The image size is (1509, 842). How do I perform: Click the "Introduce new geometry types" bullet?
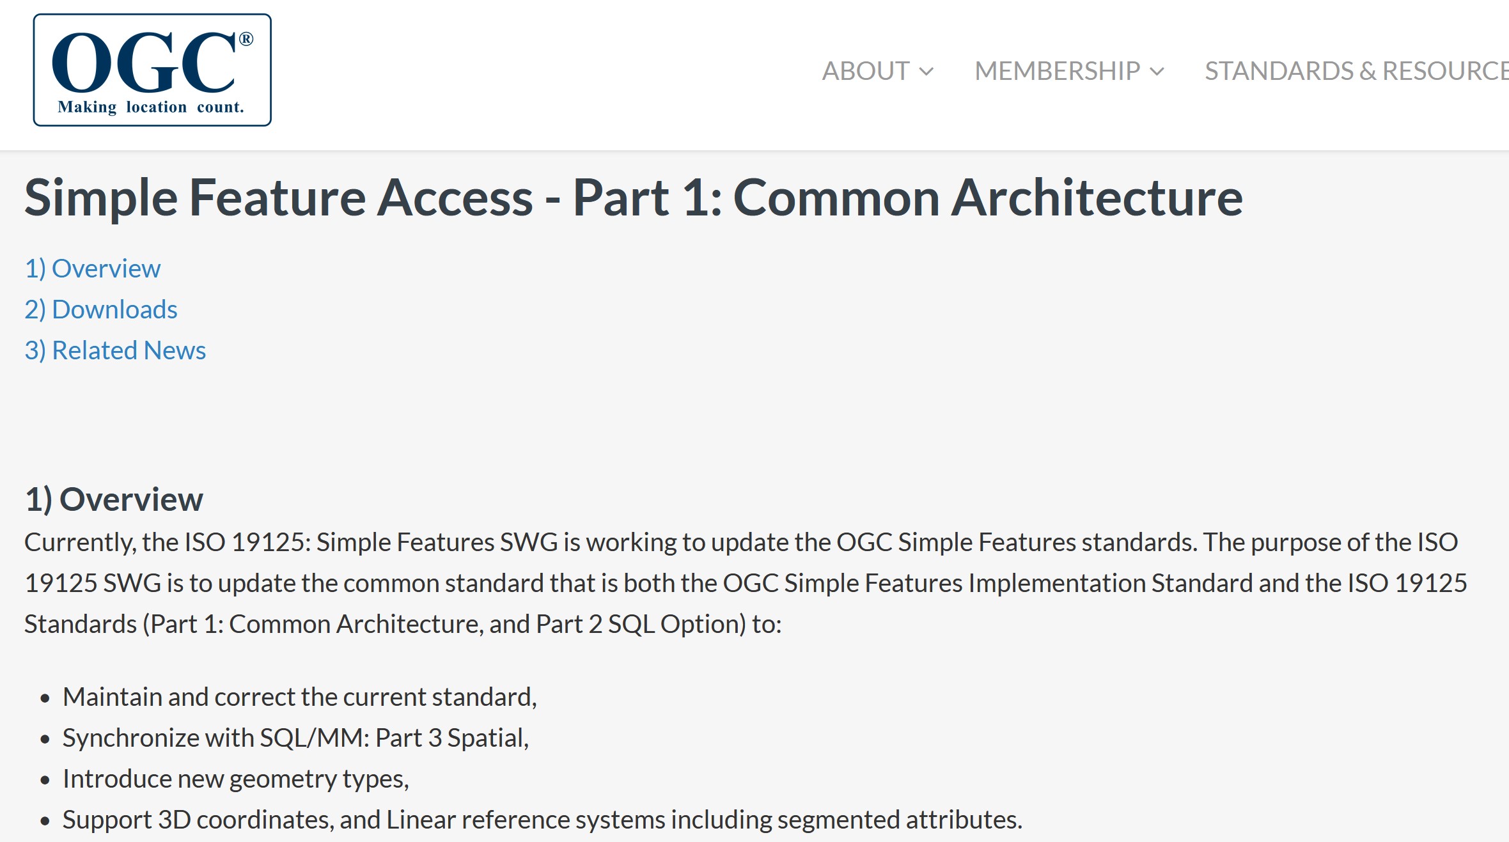click(235, 779)
